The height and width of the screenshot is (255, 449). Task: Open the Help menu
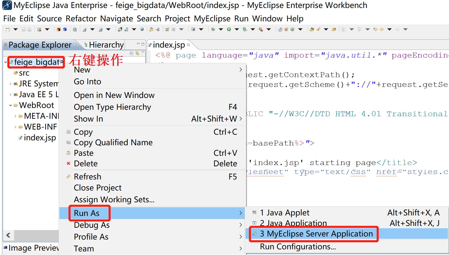(295, 19)
